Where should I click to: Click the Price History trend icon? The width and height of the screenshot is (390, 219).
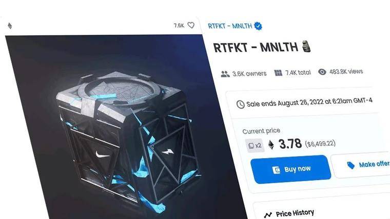(x=268, y=215)
